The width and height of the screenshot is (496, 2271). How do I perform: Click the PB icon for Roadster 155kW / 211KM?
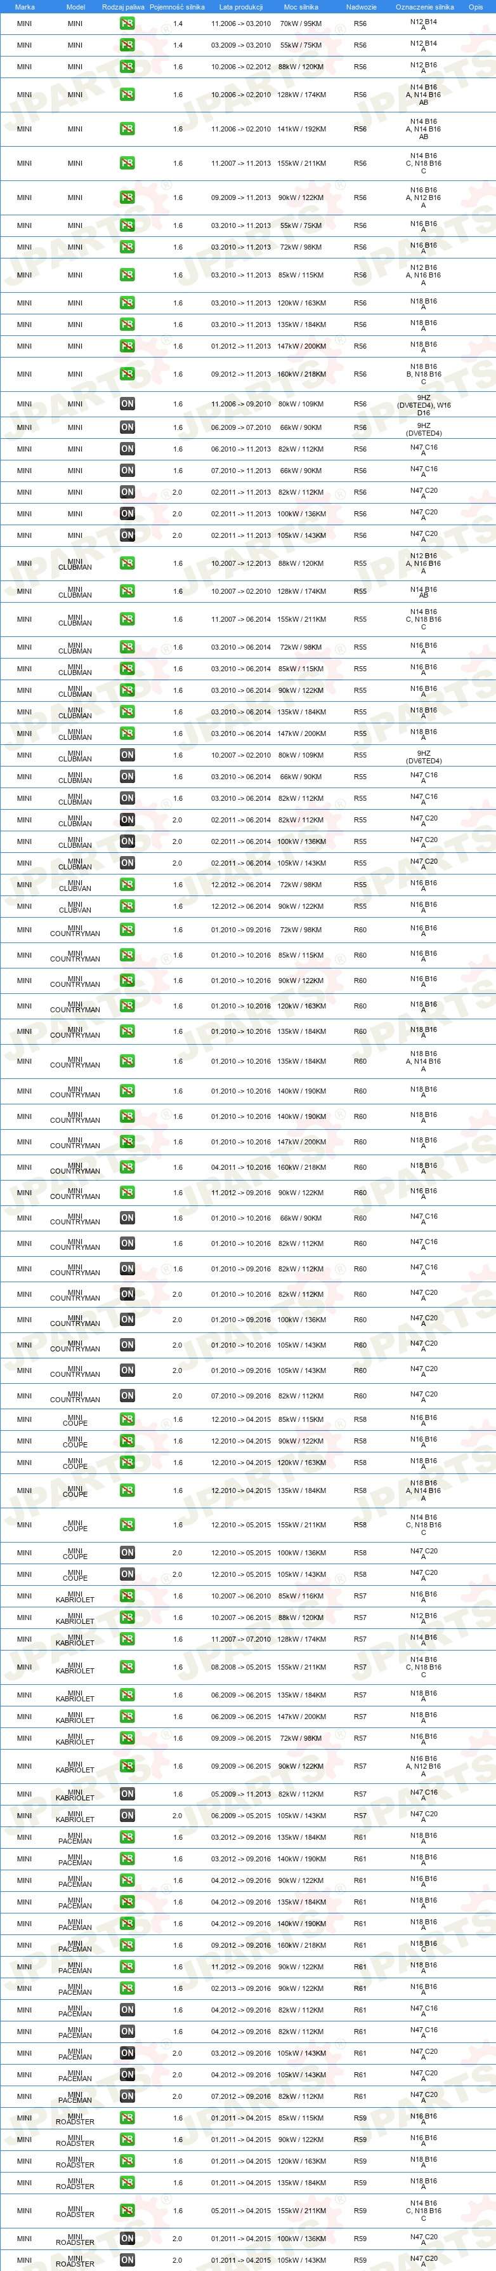[x=127, y=2210]
